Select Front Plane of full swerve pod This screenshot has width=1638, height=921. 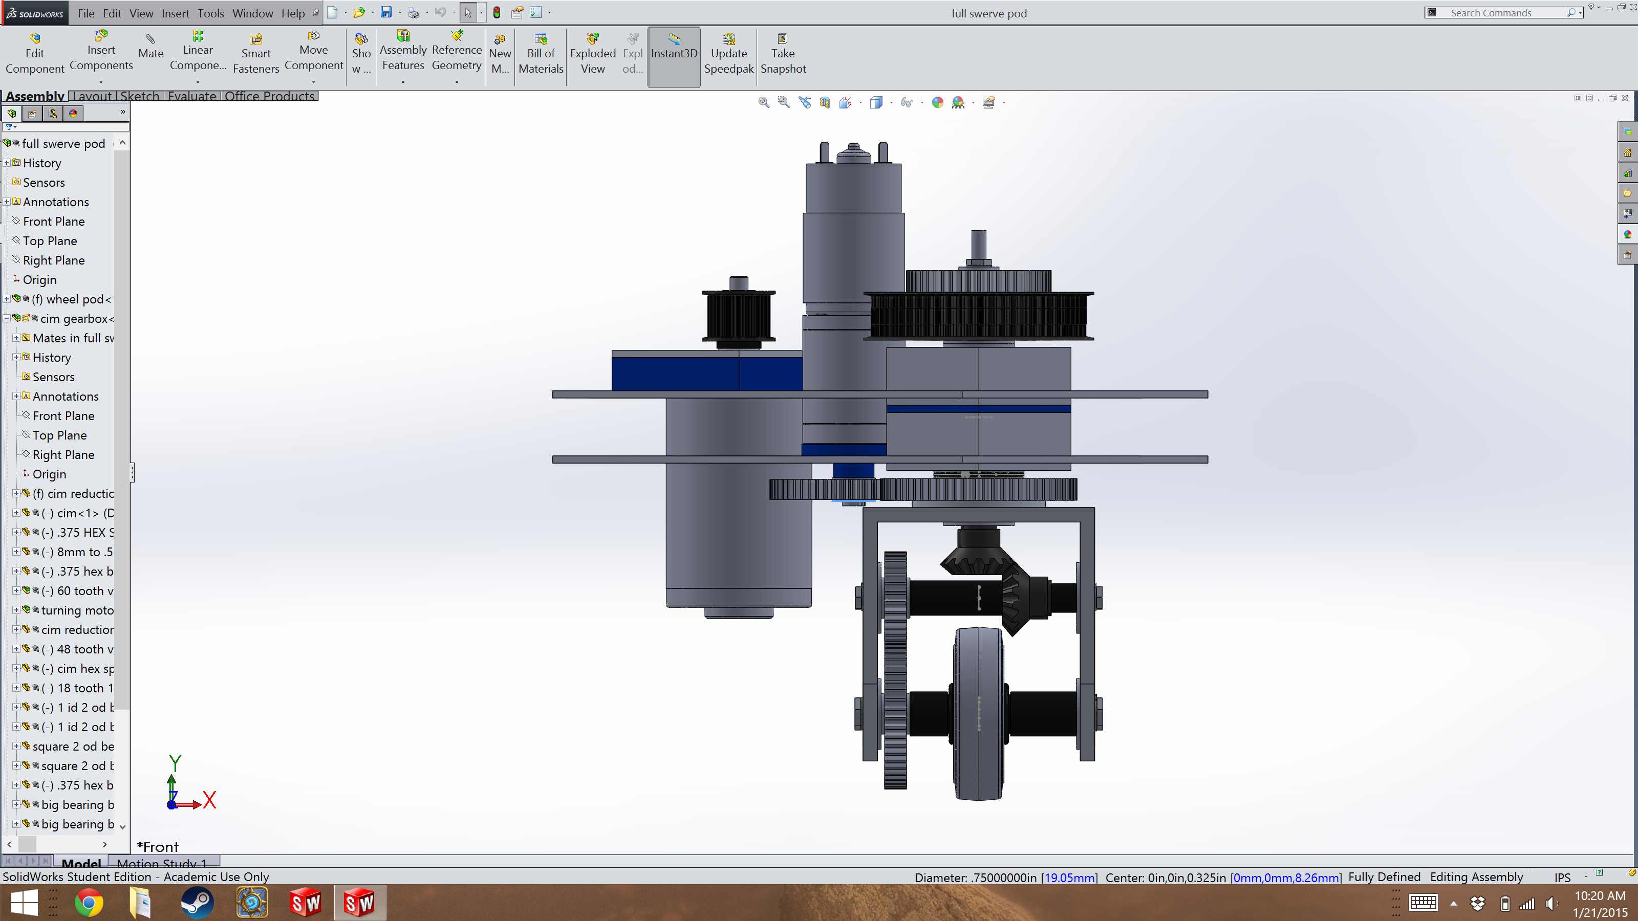(x=53, y=221)
